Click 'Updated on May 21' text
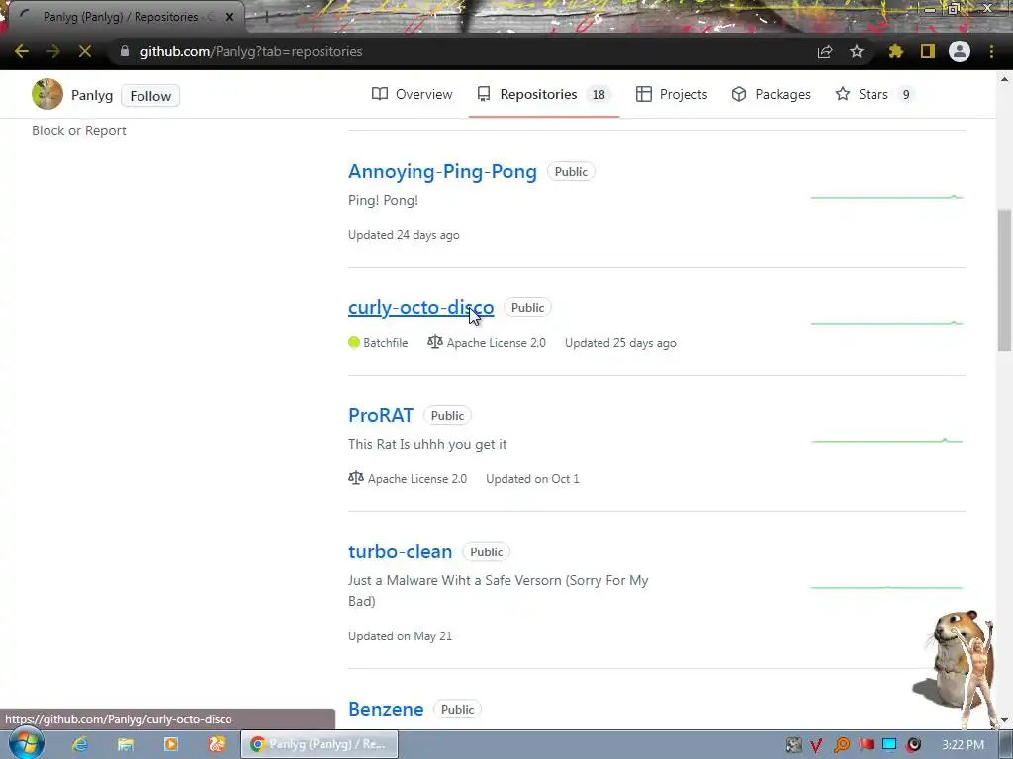Image resolution: width=1013 pixels, height=759 pixels. pos(400,636)
